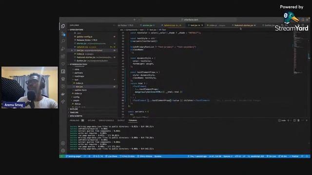312x175 pixels.
Task: Expand the NPM Scripts section
Action: (x=76, y=116)
